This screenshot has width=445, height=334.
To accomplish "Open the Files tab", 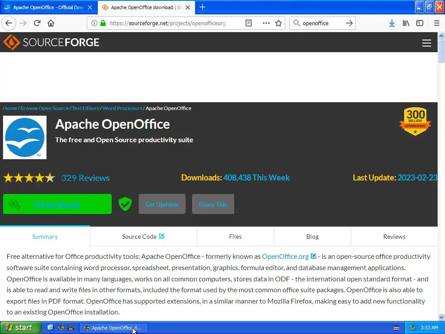I will pyautogui.click(x=235, y=237).
